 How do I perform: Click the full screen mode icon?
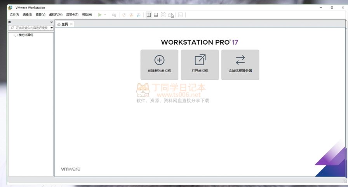tap(163, 15)
